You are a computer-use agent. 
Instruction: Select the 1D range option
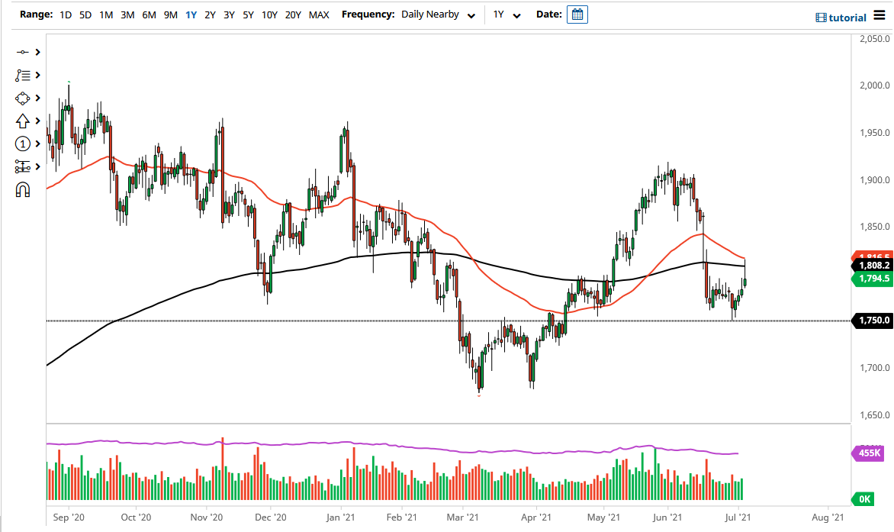(66, 15)
